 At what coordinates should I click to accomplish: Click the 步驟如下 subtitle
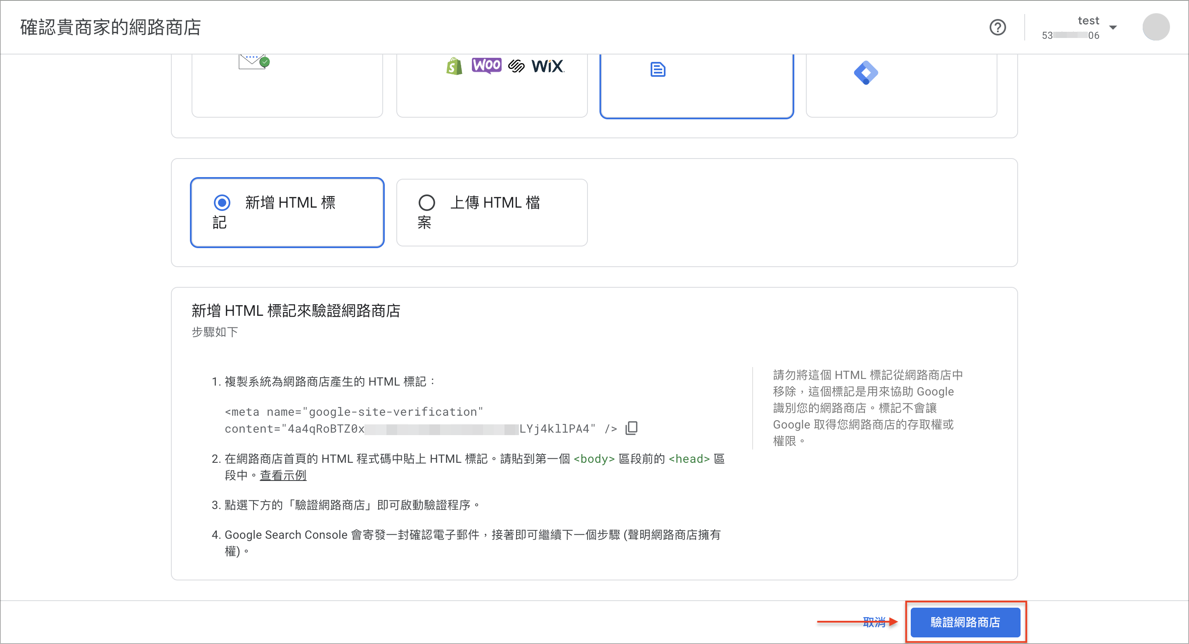[215, 331]
